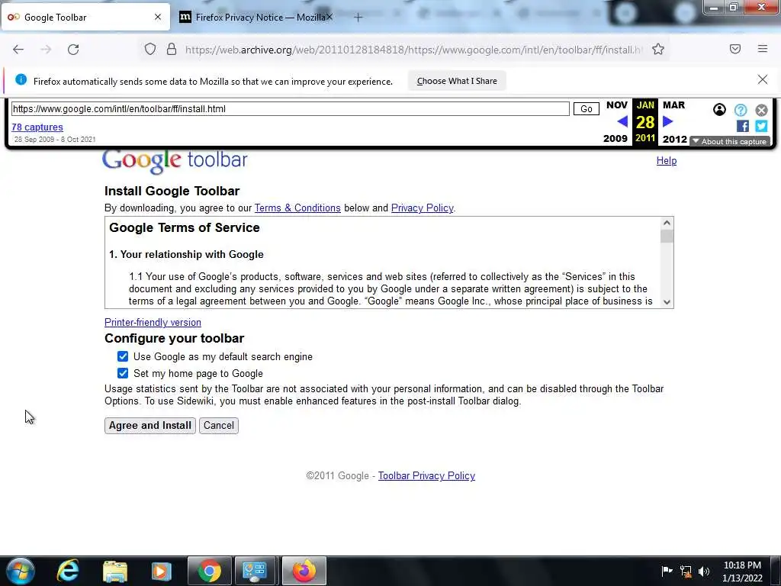Open the Privacy Policy link

[423, 208]
